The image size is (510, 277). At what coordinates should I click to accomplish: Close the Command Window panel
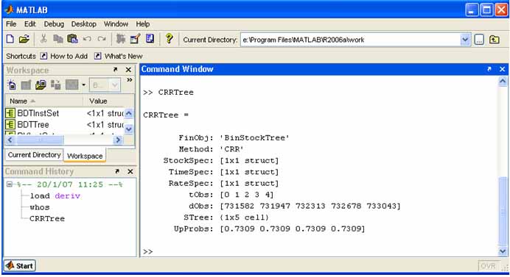502,69
